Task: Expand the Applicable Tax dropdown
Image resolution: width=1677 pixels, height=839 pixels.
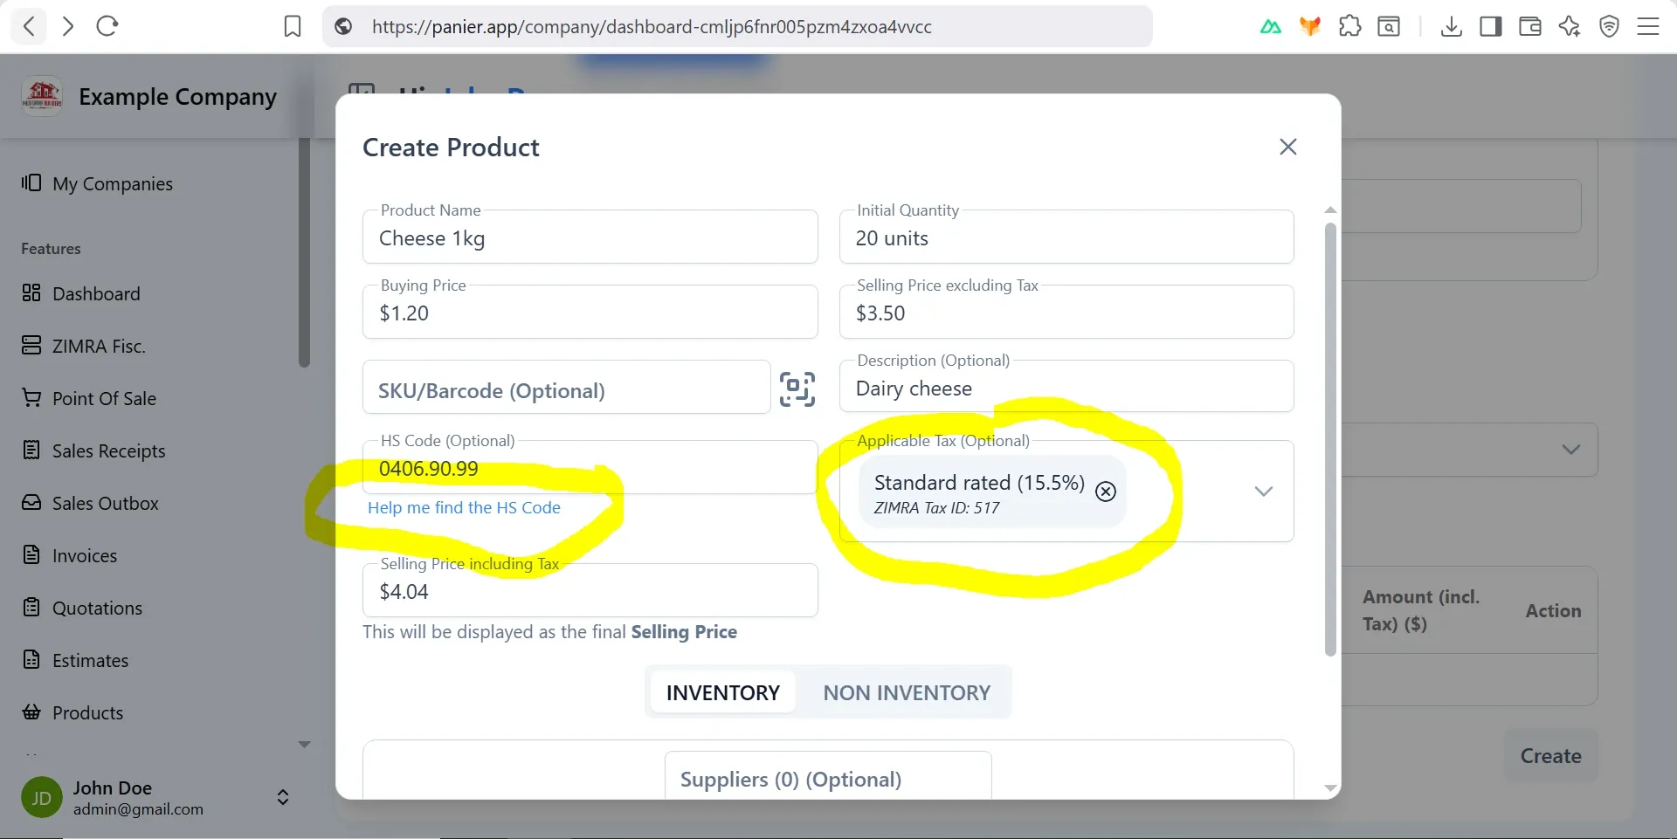Action: point(1263,492)
